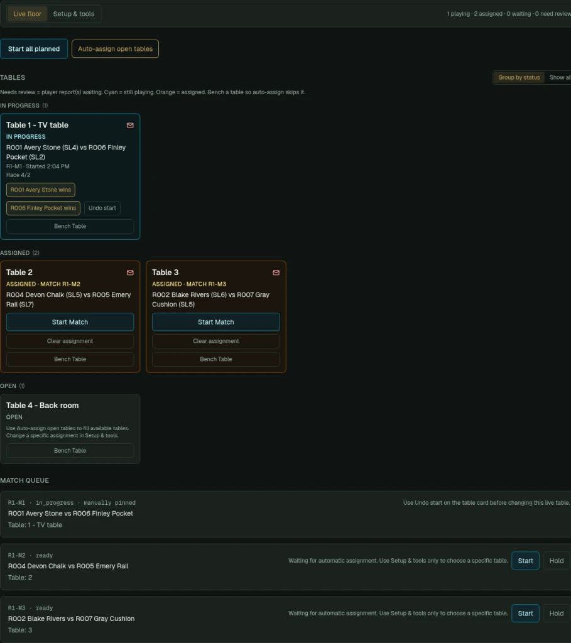Click 'R1-M1 · in_progress · manually pinned' queue label
571x643 pixels.
(x=72, y=503)
